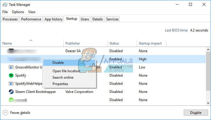Click Disabled status in Deezer SA row
The image size is (211, 120).
(x=116, y=51)
